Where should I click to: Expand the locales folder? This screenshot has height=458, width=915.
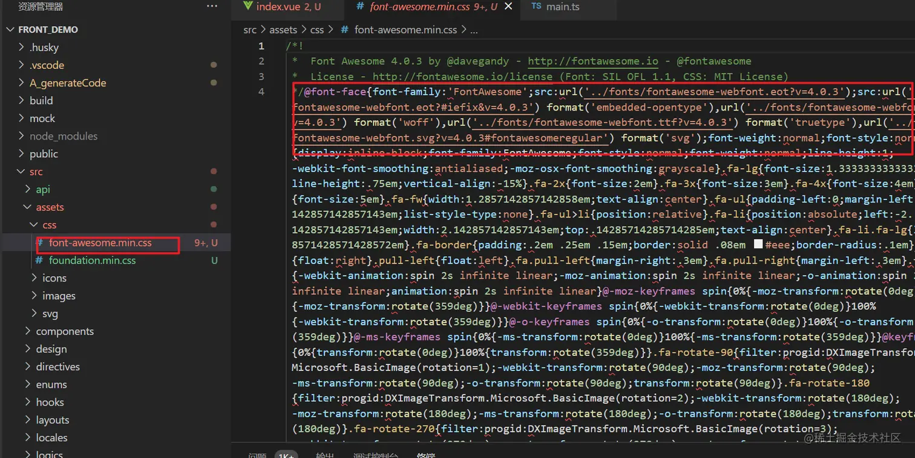51,437
